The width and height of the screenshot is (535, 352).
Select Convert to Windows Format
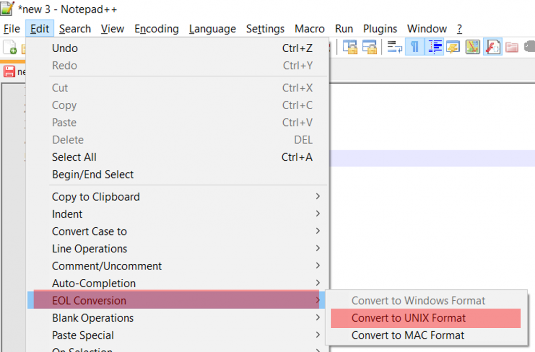tap(426, 300)
